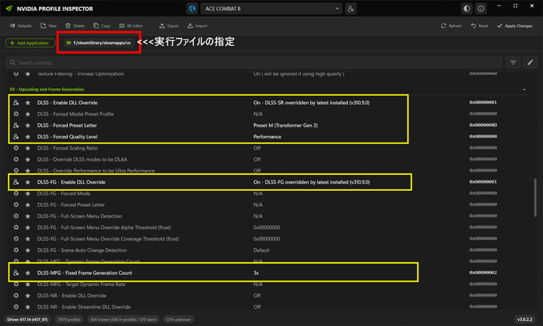Click the user-settings icon next to profile dropdown
Viewport: 543px width, 326px height.
click(x=351, y=8)
